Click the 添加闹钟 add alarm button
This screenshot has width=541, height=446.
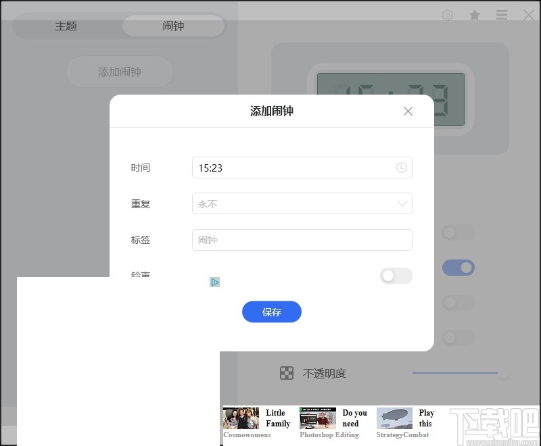pos(118,72)
